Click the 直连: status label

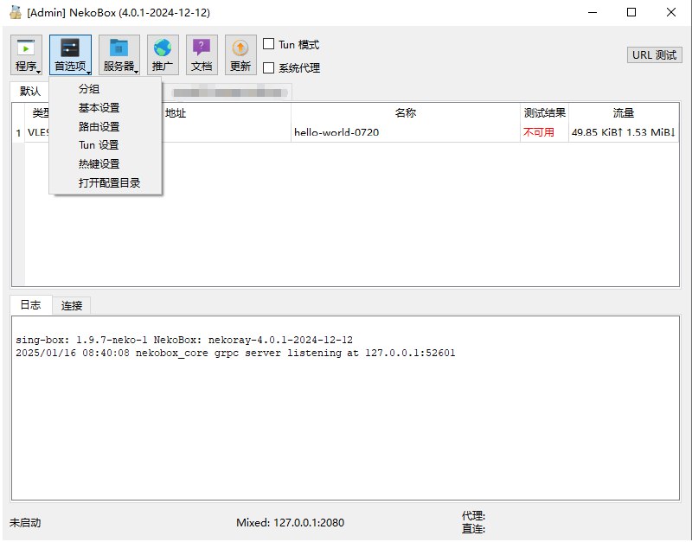point(473,528)
